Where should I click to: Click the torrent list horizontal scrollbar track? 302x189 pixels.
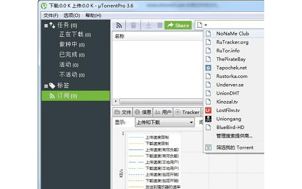coord(161,101)
